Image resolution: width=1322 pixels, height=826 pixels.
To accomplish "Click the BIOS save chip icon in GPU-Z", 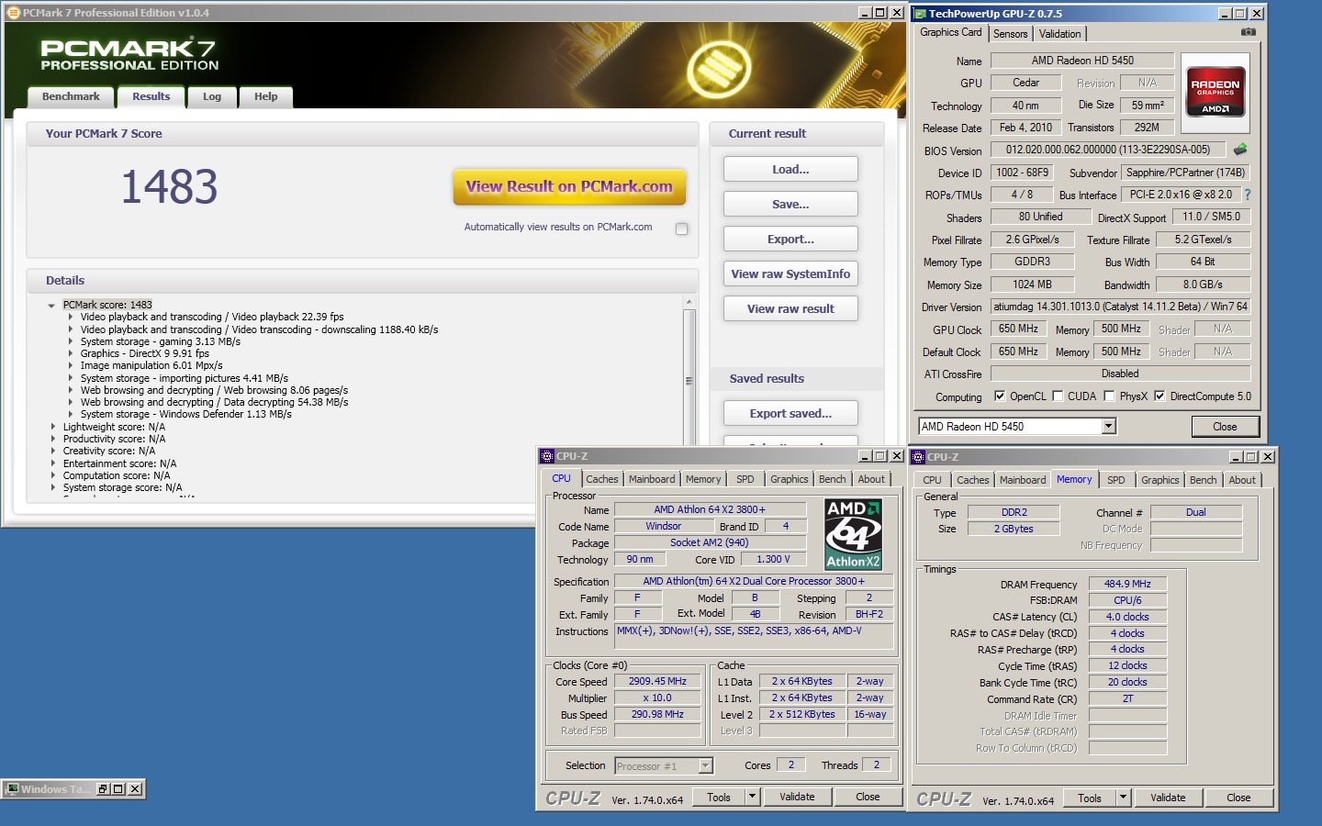I will click(x=1240, y=149).
